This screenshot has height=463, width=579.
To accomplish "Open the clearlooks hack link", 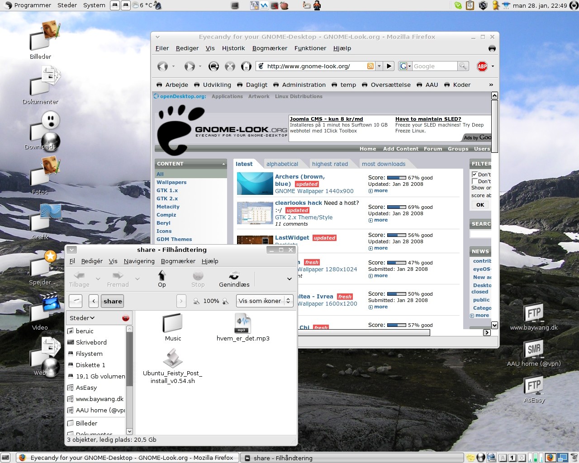I will [299, 203].
